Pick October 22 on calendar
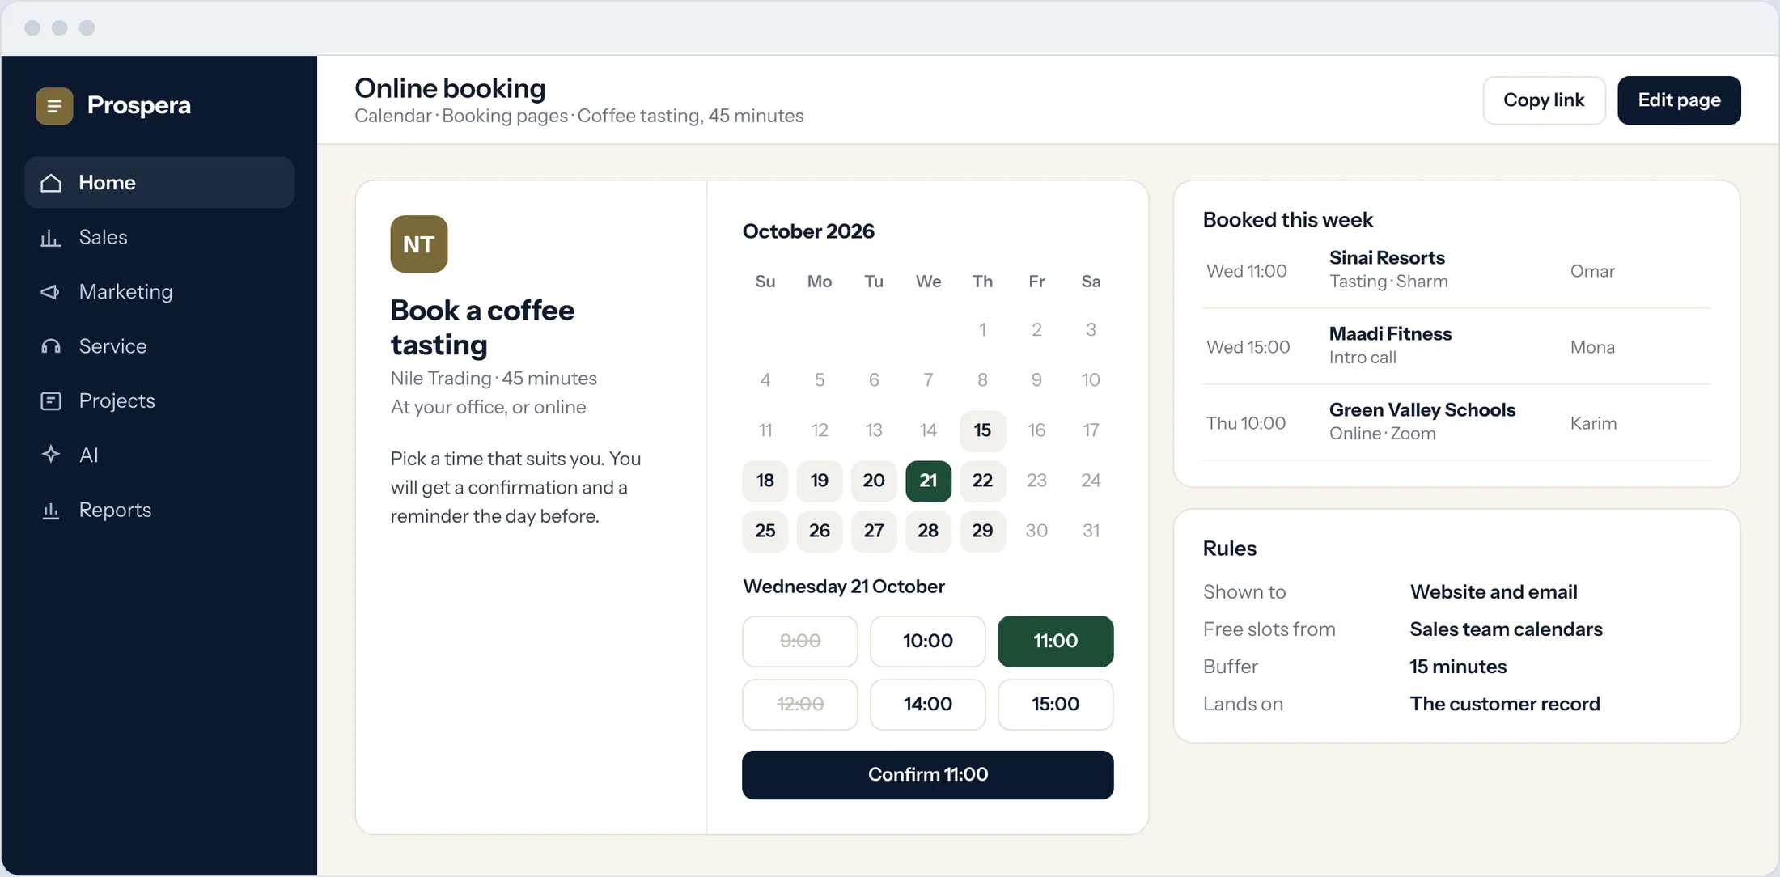 [x=982, y=481]
